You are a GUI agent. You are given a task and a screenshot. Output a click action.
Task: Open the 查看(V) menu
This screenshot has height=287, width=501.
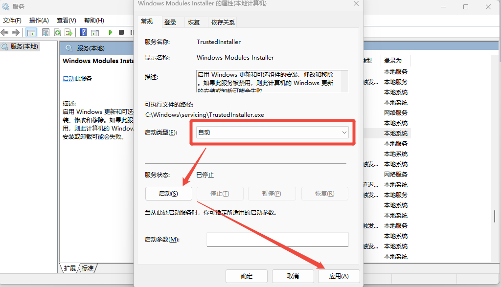click(x=67, y=21)
